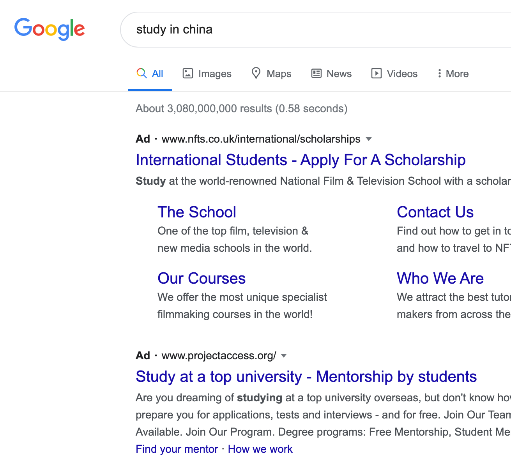
Task: Open International Students scholarship ad link
Action: click(301, 160)
